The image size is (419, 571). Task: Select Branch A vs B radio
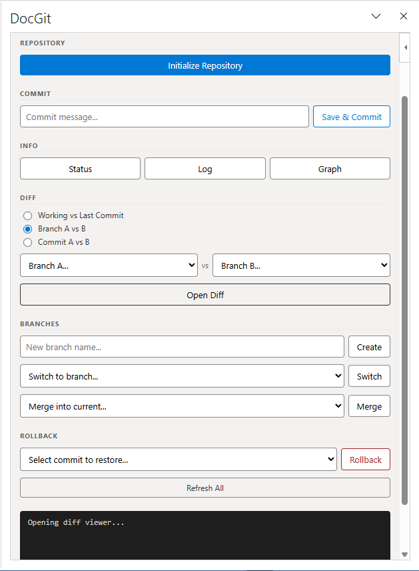tap(27, 229)
